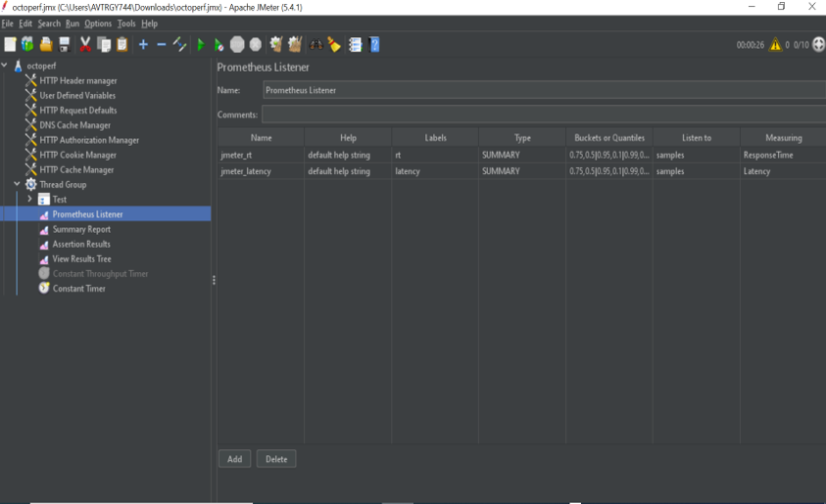Click the Comments input field
This screenshot has height=504, width=826.
(544, 115)
